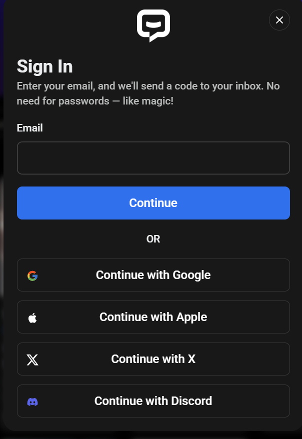Image resolution: width=302 pixels, height=439 pixels.
Task: Click the speech-bubble app logo
Action: [153, 25]
